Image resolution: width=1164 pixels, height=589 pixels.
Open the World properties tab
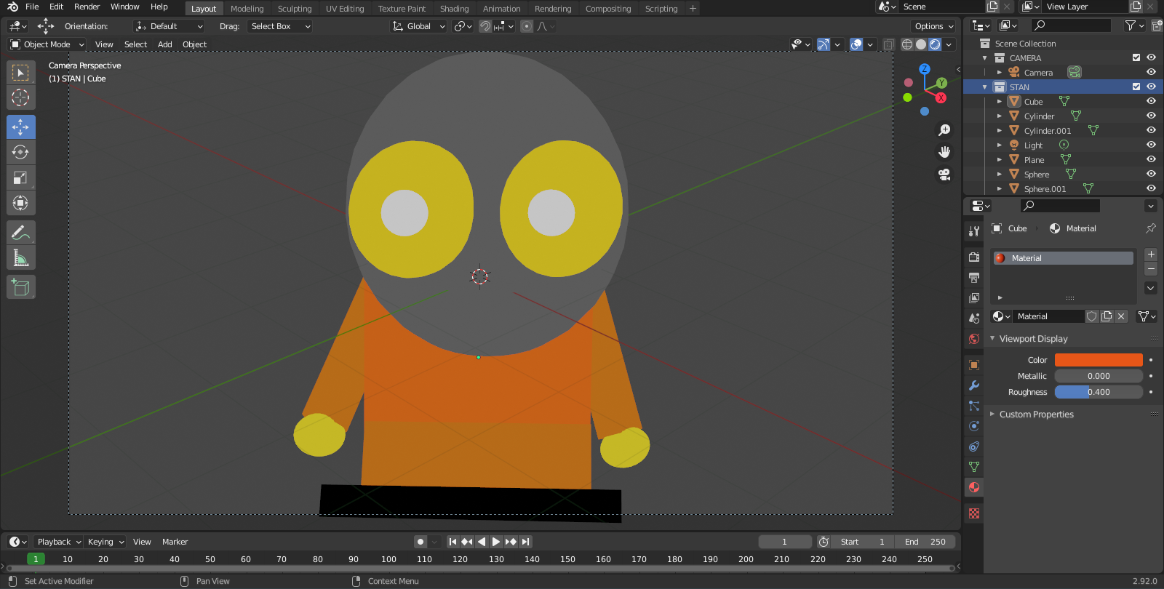(974, 339)
